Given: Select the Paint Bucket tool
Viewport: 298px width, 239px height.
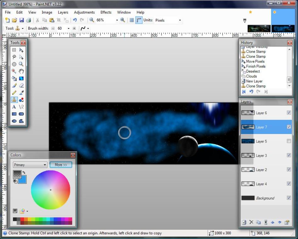Looking at the screenshot, I should click(14, 79).
